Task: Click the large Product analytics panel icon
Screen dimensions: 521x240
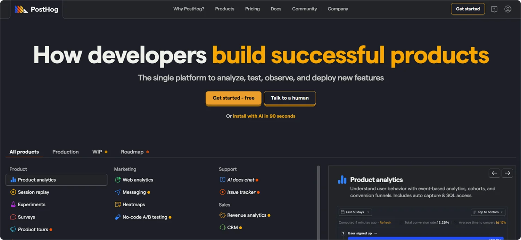Action: coord(342,179)
